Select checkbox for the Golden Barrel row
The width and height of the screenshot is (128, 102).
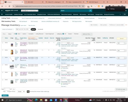3,50
